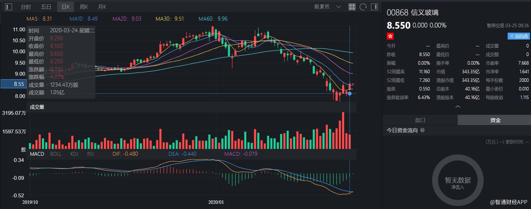Click the grid layout icon
The image size is (531, 209).
pos(352,7)
